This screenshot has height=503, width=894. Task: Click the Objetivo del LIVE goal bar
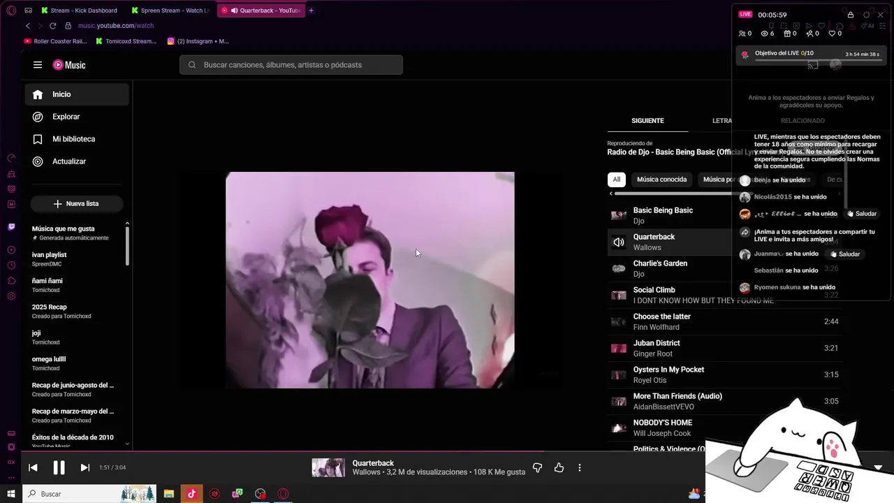click(x=811, y=55)
